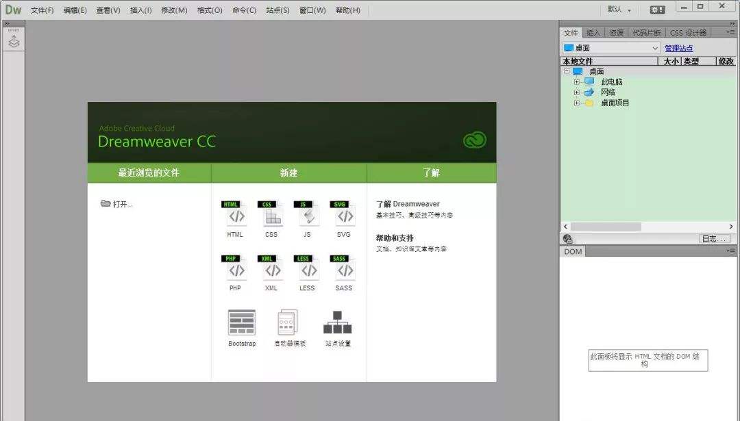The height and width of the screenshot is (421, 740).
Task: Click the 管理站点 link
Action: [x=678, y=48]
